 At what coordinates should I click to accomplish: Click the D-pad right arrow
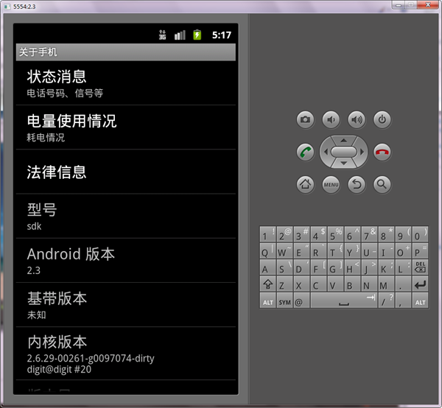point(362,152)
